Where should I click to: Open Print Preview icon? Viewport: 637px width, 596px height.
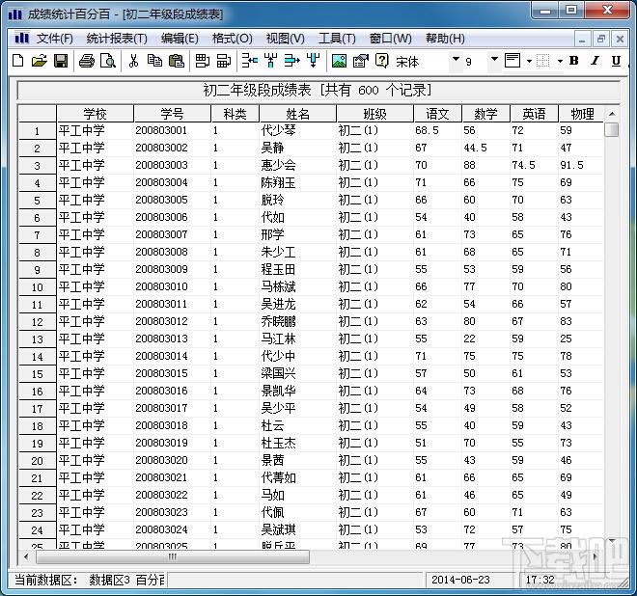pos(108,61)
